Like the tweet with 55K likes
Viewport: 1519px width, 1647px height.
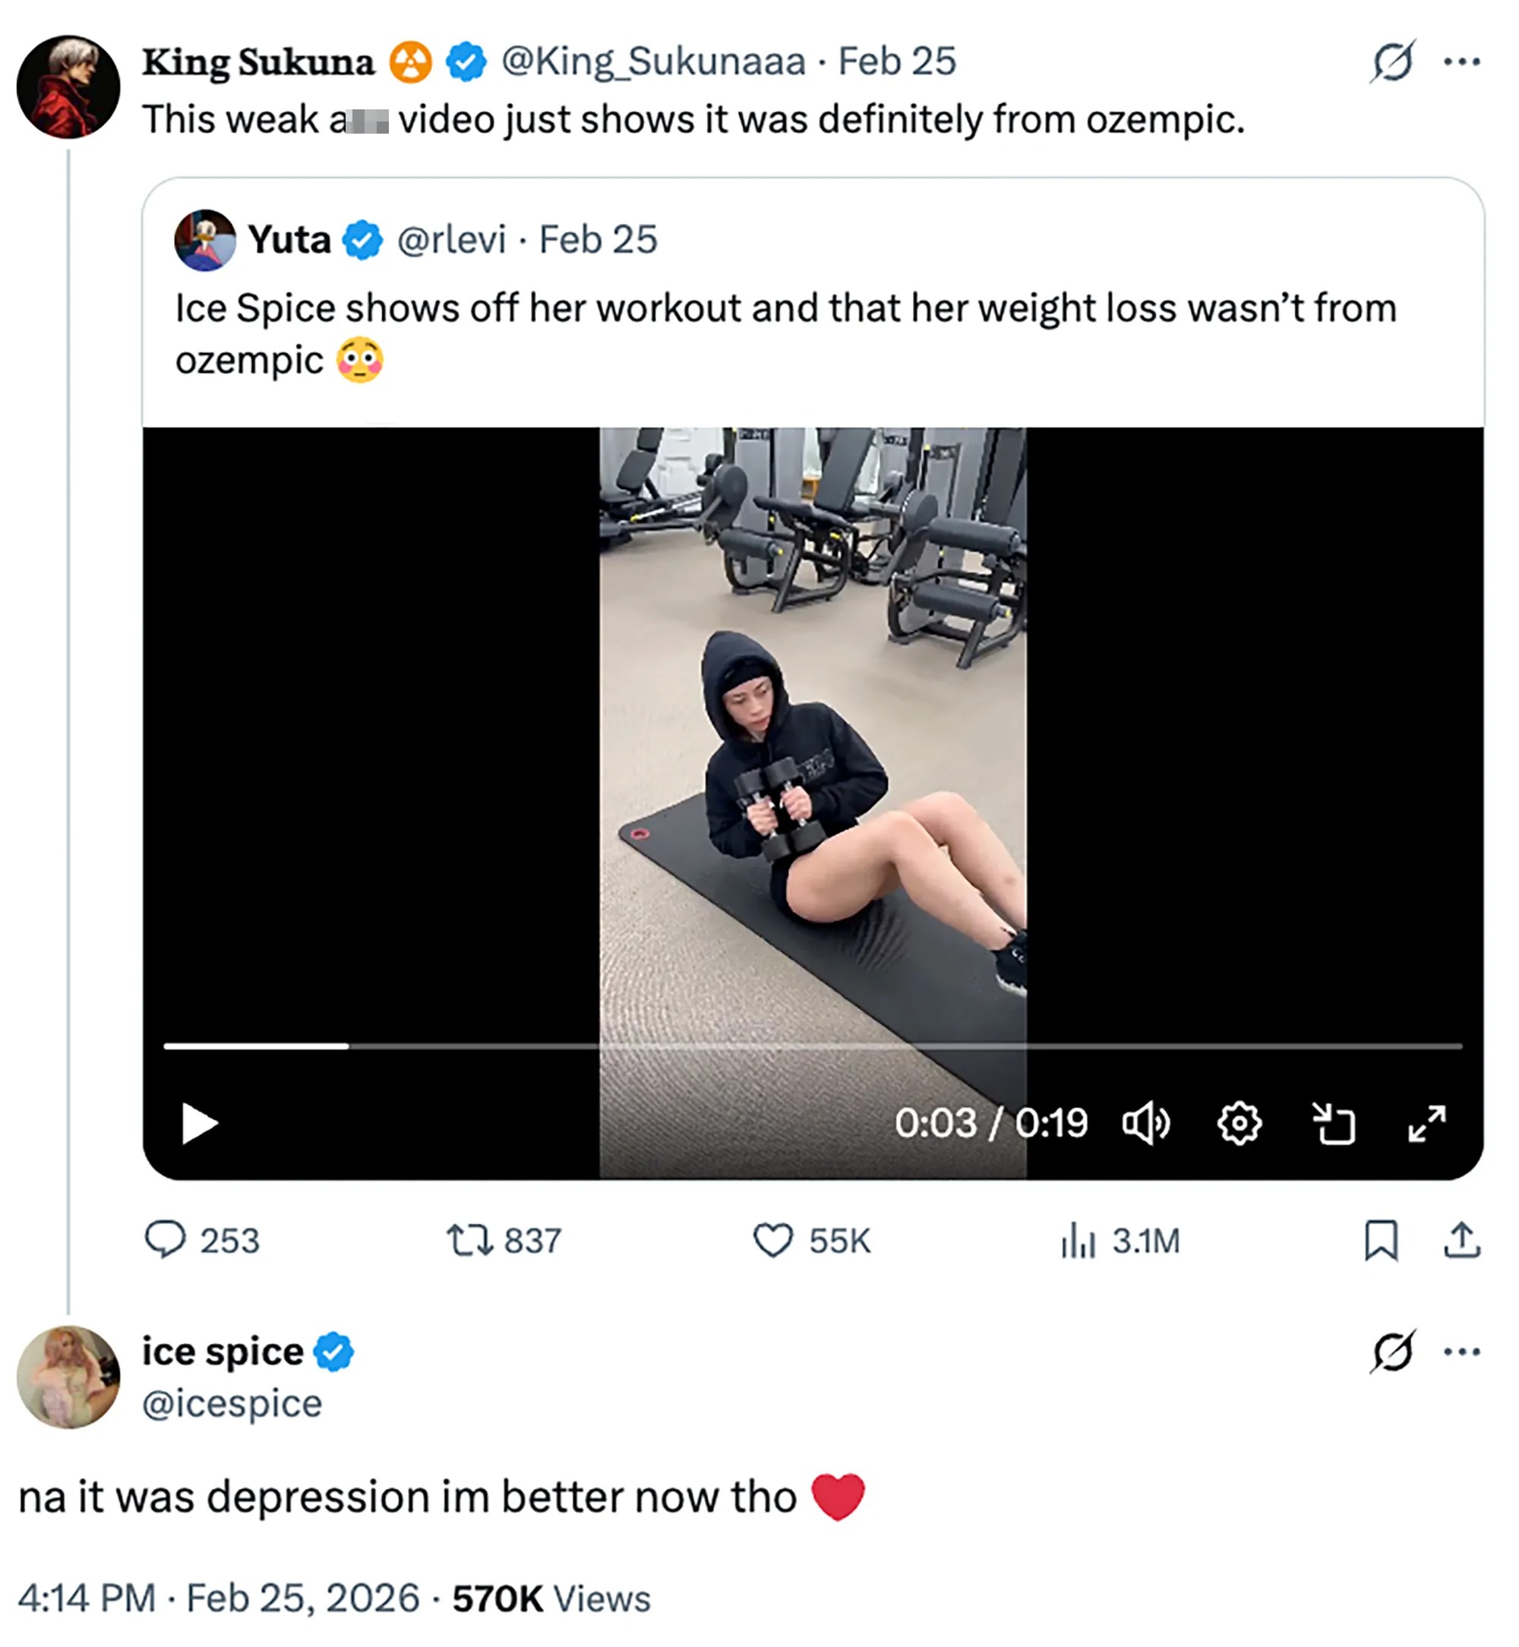click(x=772, y=1240)
